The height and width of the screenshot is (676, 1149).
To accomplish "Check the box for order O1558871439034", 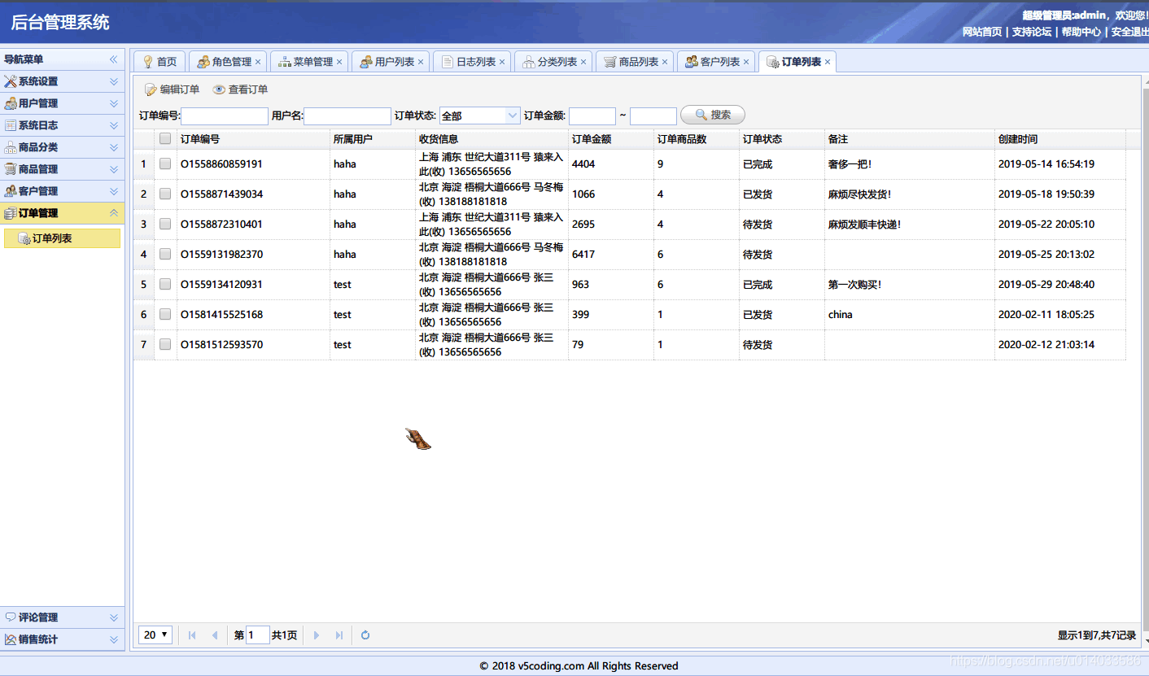I will point(165,194).
